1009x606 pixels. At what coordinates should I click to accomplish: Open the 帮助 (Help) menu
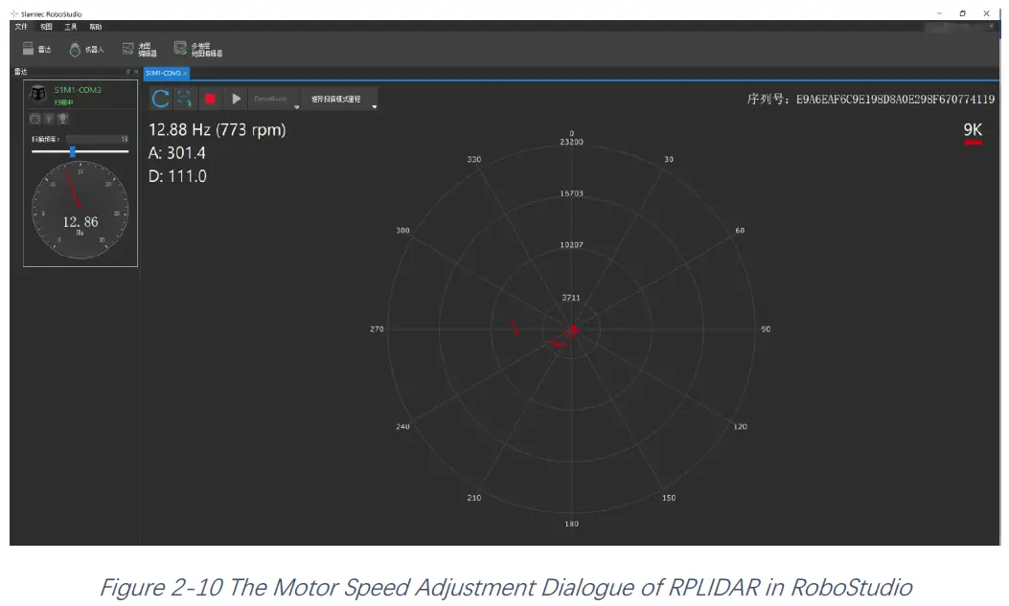coord(95,27)
